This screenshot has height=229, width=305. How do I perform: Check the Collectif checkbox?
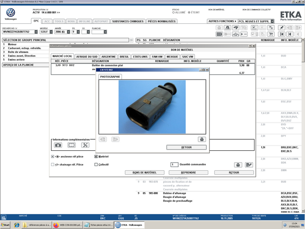pyautogui.click(x=96, y=165)
